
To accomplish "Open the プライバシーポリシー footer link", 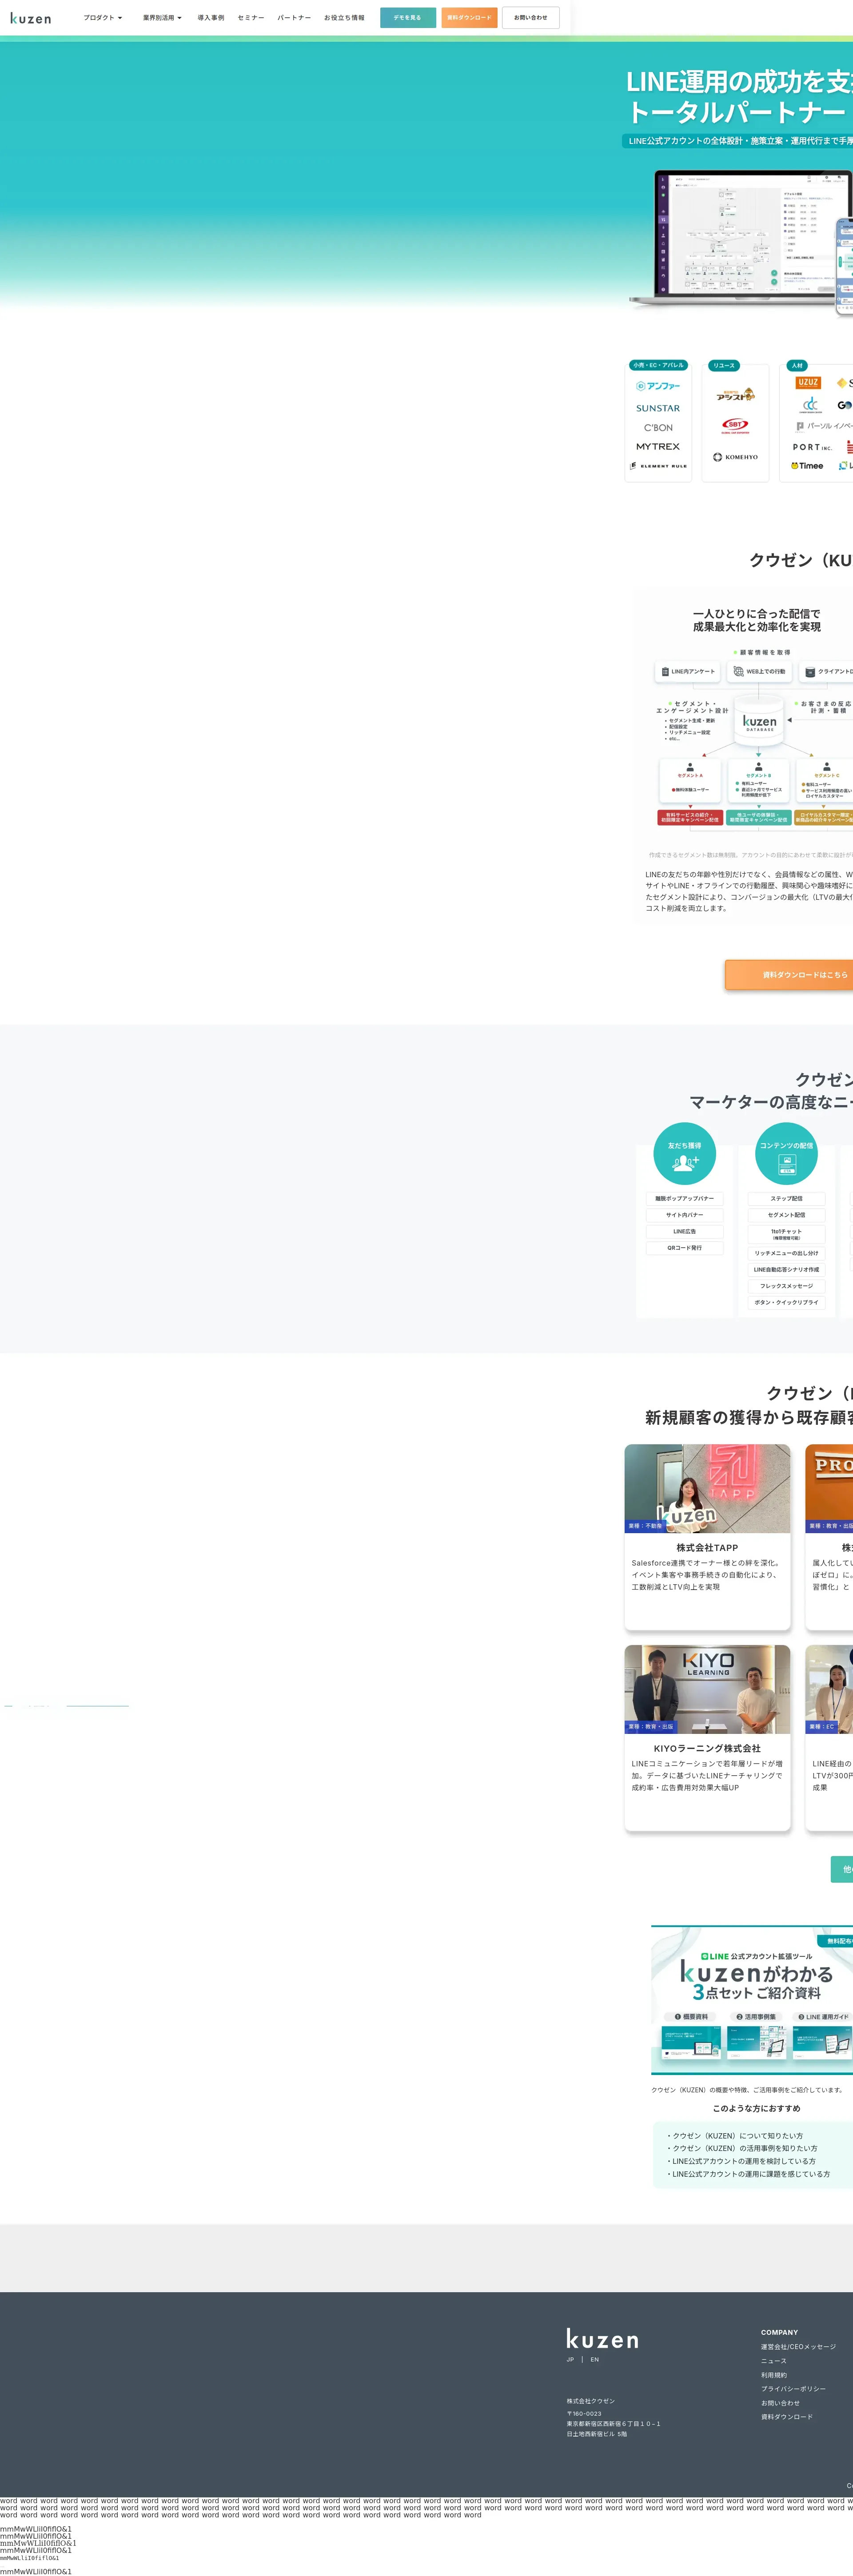I will click(x=793, y=2389).
